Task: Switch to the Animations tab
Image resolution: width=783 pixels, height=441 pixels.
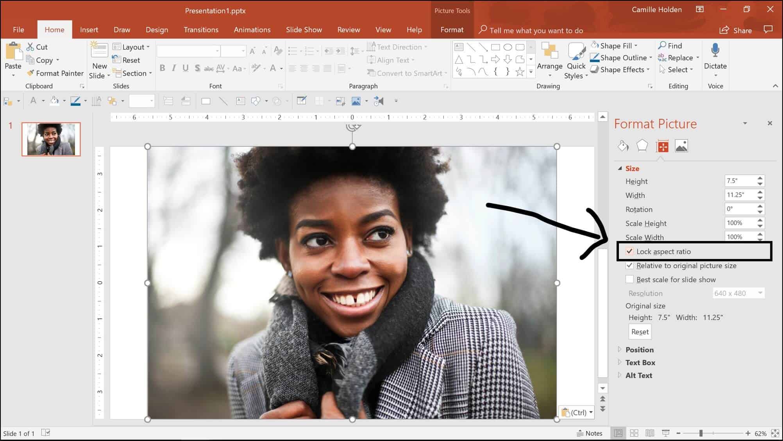Action: point(252,30)
